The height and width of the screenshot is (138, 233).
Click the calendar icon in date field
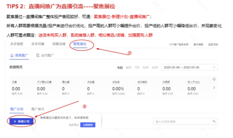coord(214,68)
